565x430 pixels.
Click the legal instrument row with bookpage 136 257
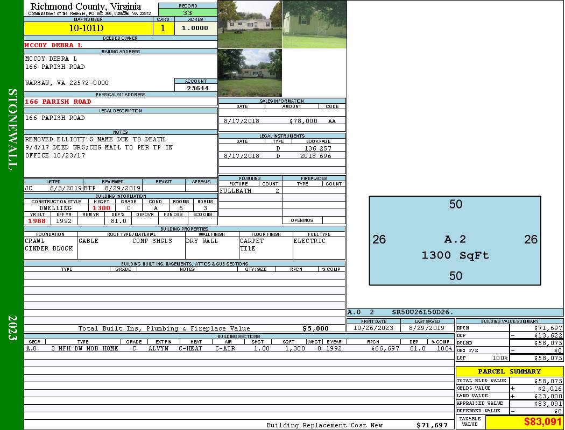pyautogui.click(x=282, y=148)
